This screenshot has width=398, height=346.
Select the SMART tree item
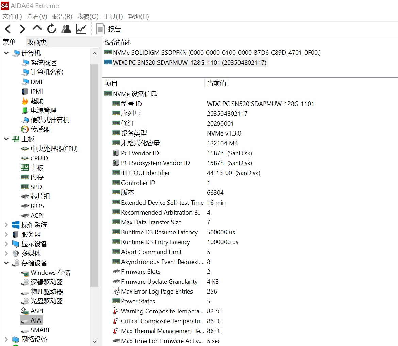pyautogui.click(x=40, y=330)
